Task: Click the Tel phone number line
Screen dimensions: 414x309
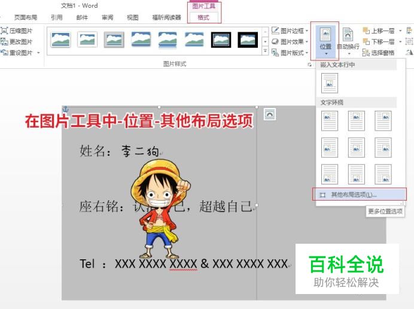Action: (184, 263)
